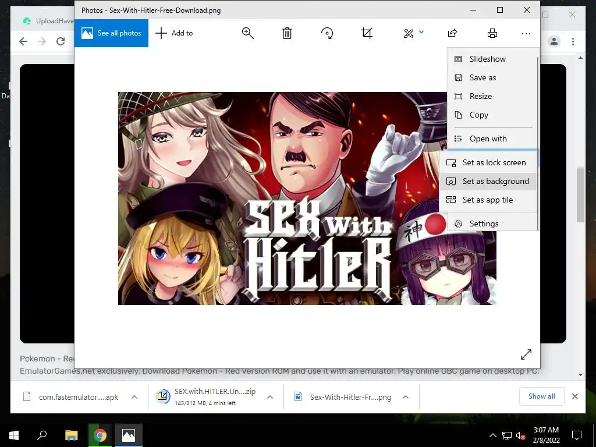Click the Photos app taskbar icon
Viewport: 596px width, 447px height.
129,435
